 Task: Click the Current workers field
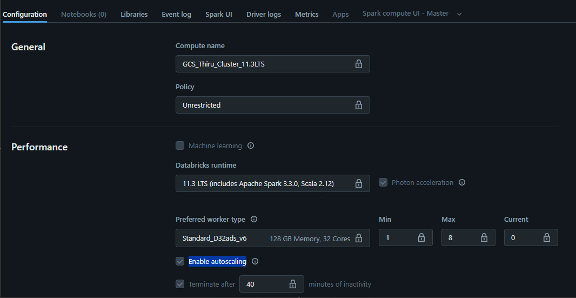point(531,237)
